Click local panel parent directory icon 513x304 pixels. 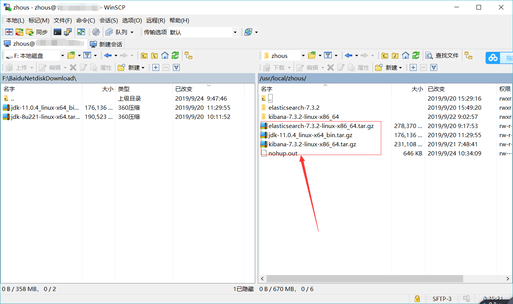(x=144, y=56)
